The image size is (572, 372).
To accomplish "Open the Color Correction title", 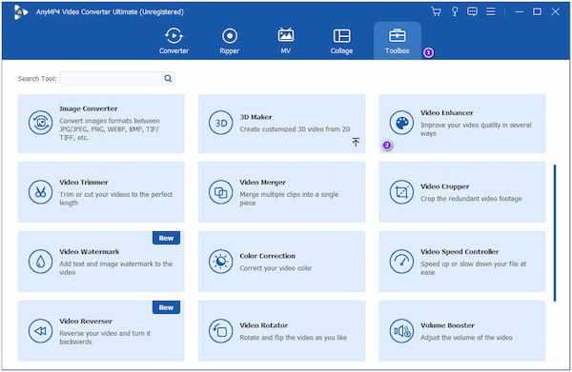I will tap(267, 256).
